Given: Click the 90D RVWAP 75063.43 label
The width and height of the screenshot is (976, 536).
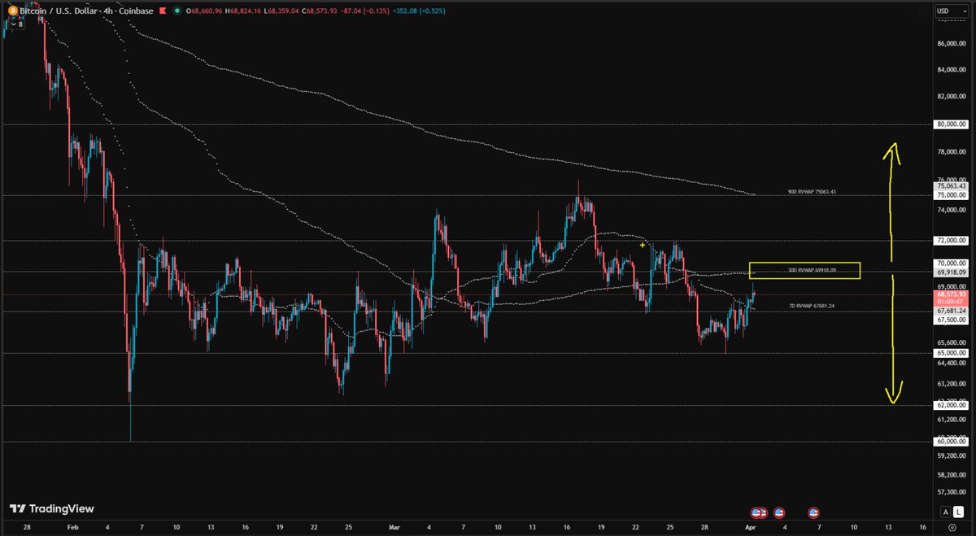Looking at the screenshot, I should pos(813,191).
